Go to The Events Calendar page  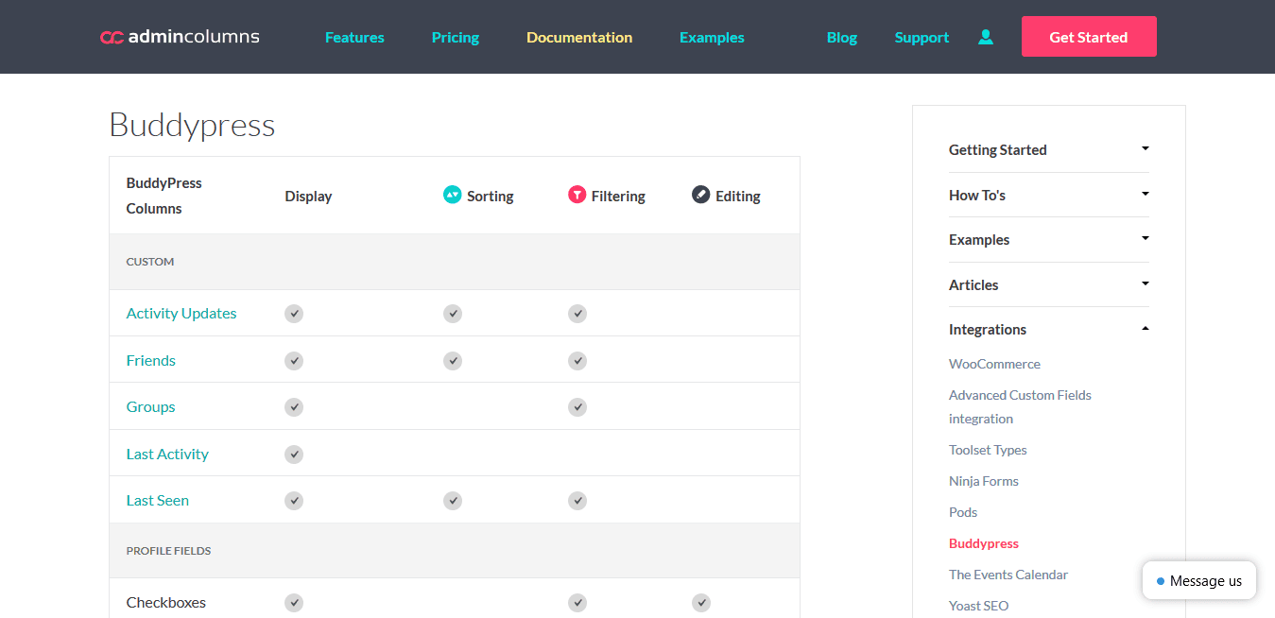1008,575
